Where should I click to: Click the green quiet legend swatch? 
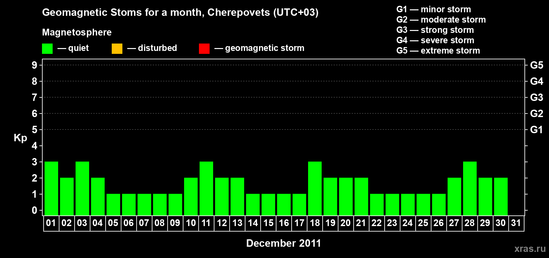(x=47, y=49)
